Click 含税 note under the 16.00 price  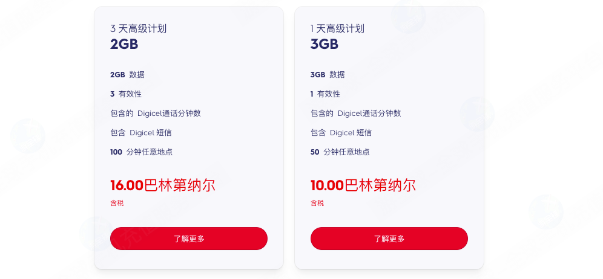click(117, 204)
